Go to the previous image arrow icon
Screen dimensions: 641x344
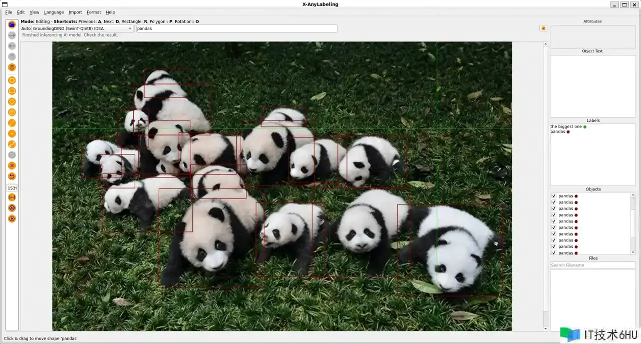point(12,46)
